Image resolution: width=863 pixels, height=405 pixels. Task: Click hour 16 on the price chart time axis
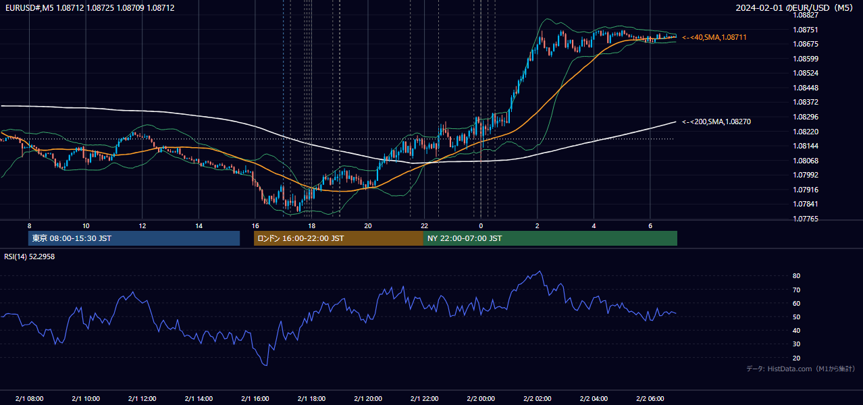(255, 225)
